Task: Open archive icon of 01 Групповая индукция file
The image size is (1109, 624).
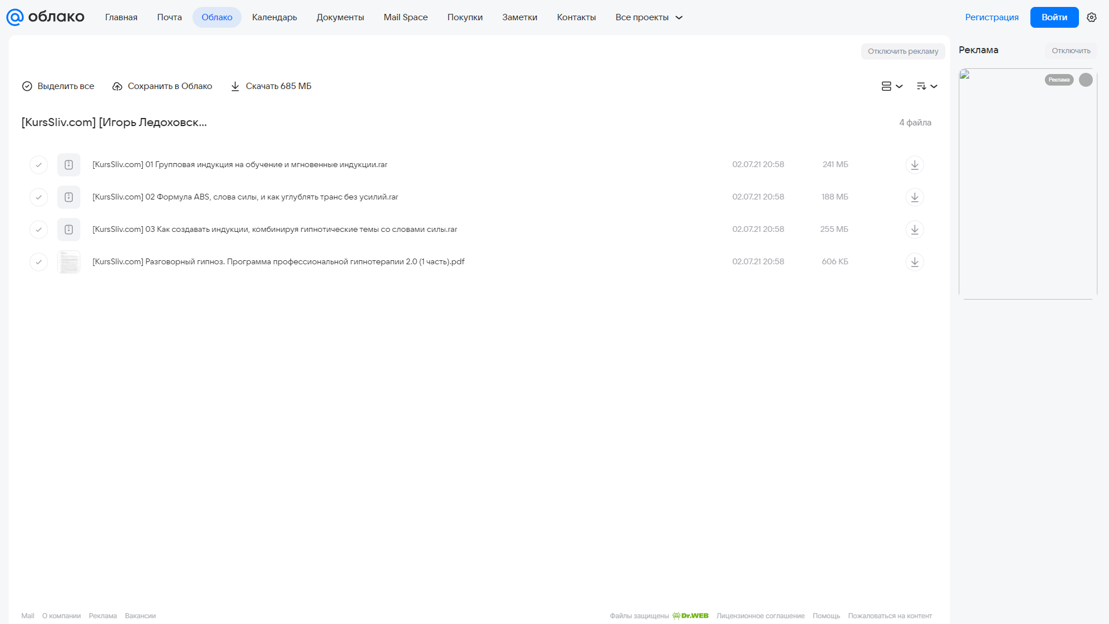Action: (69, 165)
